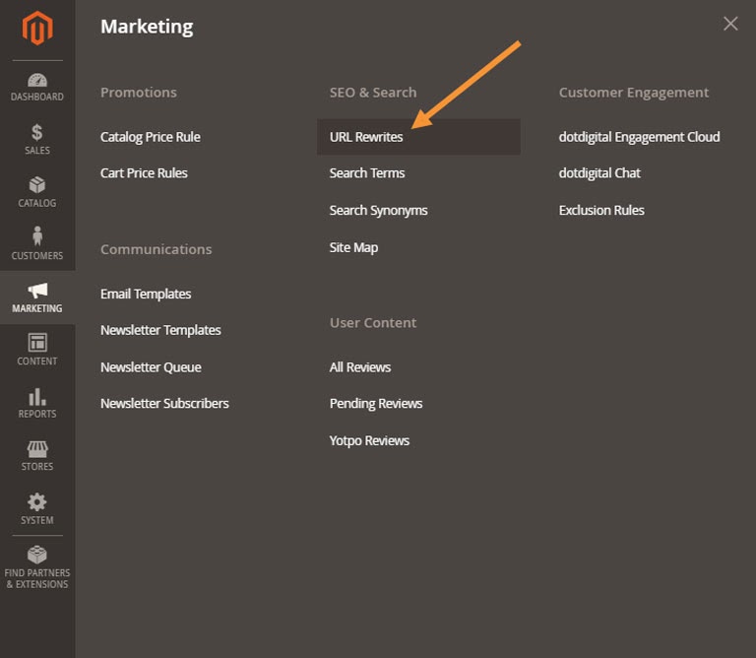Screen dimensions: 756x658
Task: Open Pending Reviews under User Content
Action: pyautogui.click(x=376, y=403)
